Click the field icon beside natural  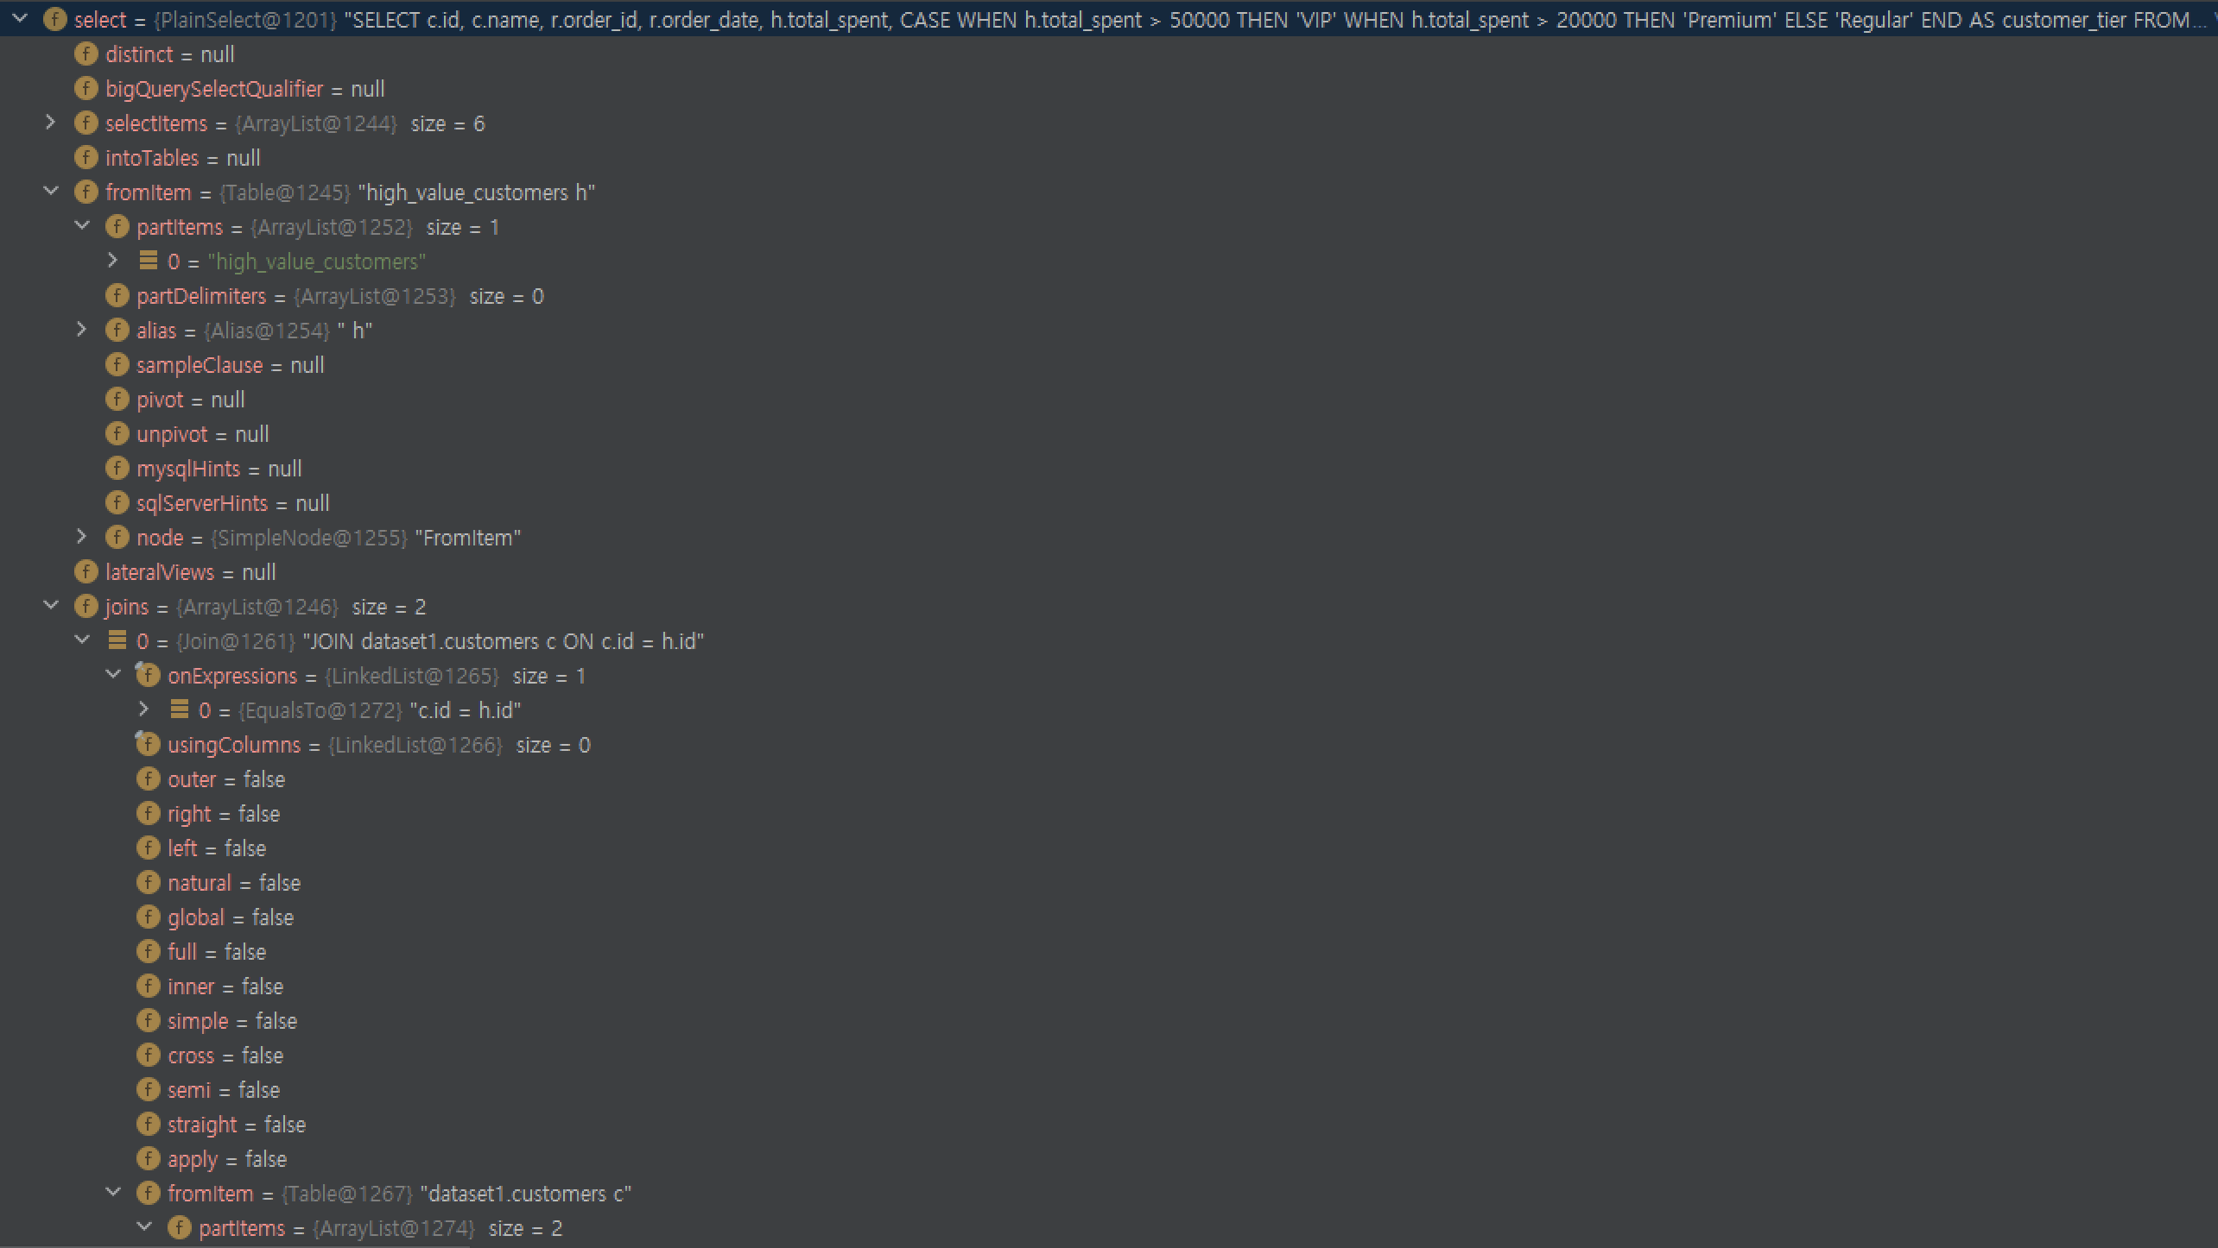pyautogui.click(x=148, y=883)
